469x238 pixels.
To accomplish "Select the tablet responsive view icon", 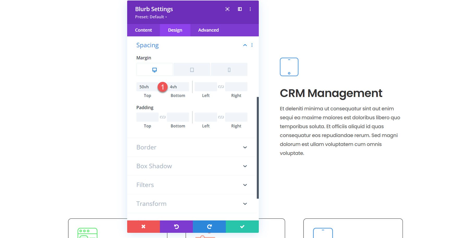I will (192, 69).
